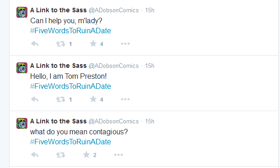Screen dimensions: 280x168
Task: Retweet the "what do you mean contagious?" tweet
Action: 61,155
